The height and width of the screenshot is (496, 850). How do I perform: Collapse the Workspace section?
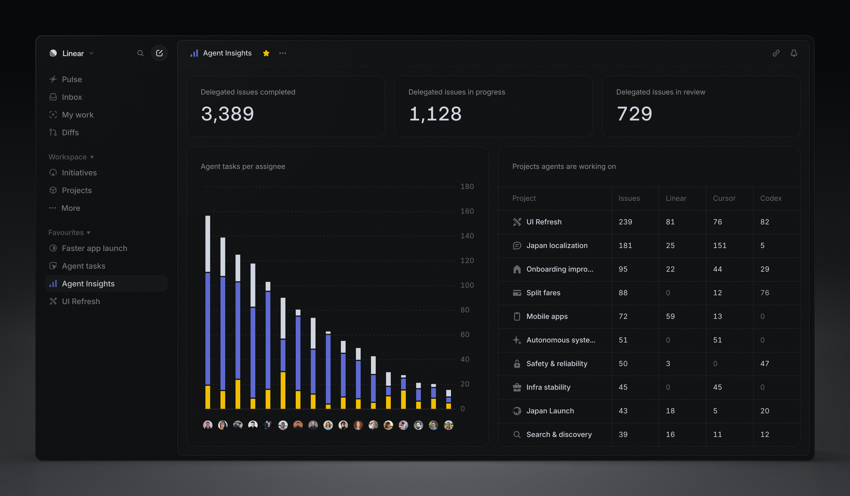(x=71, y=157)
